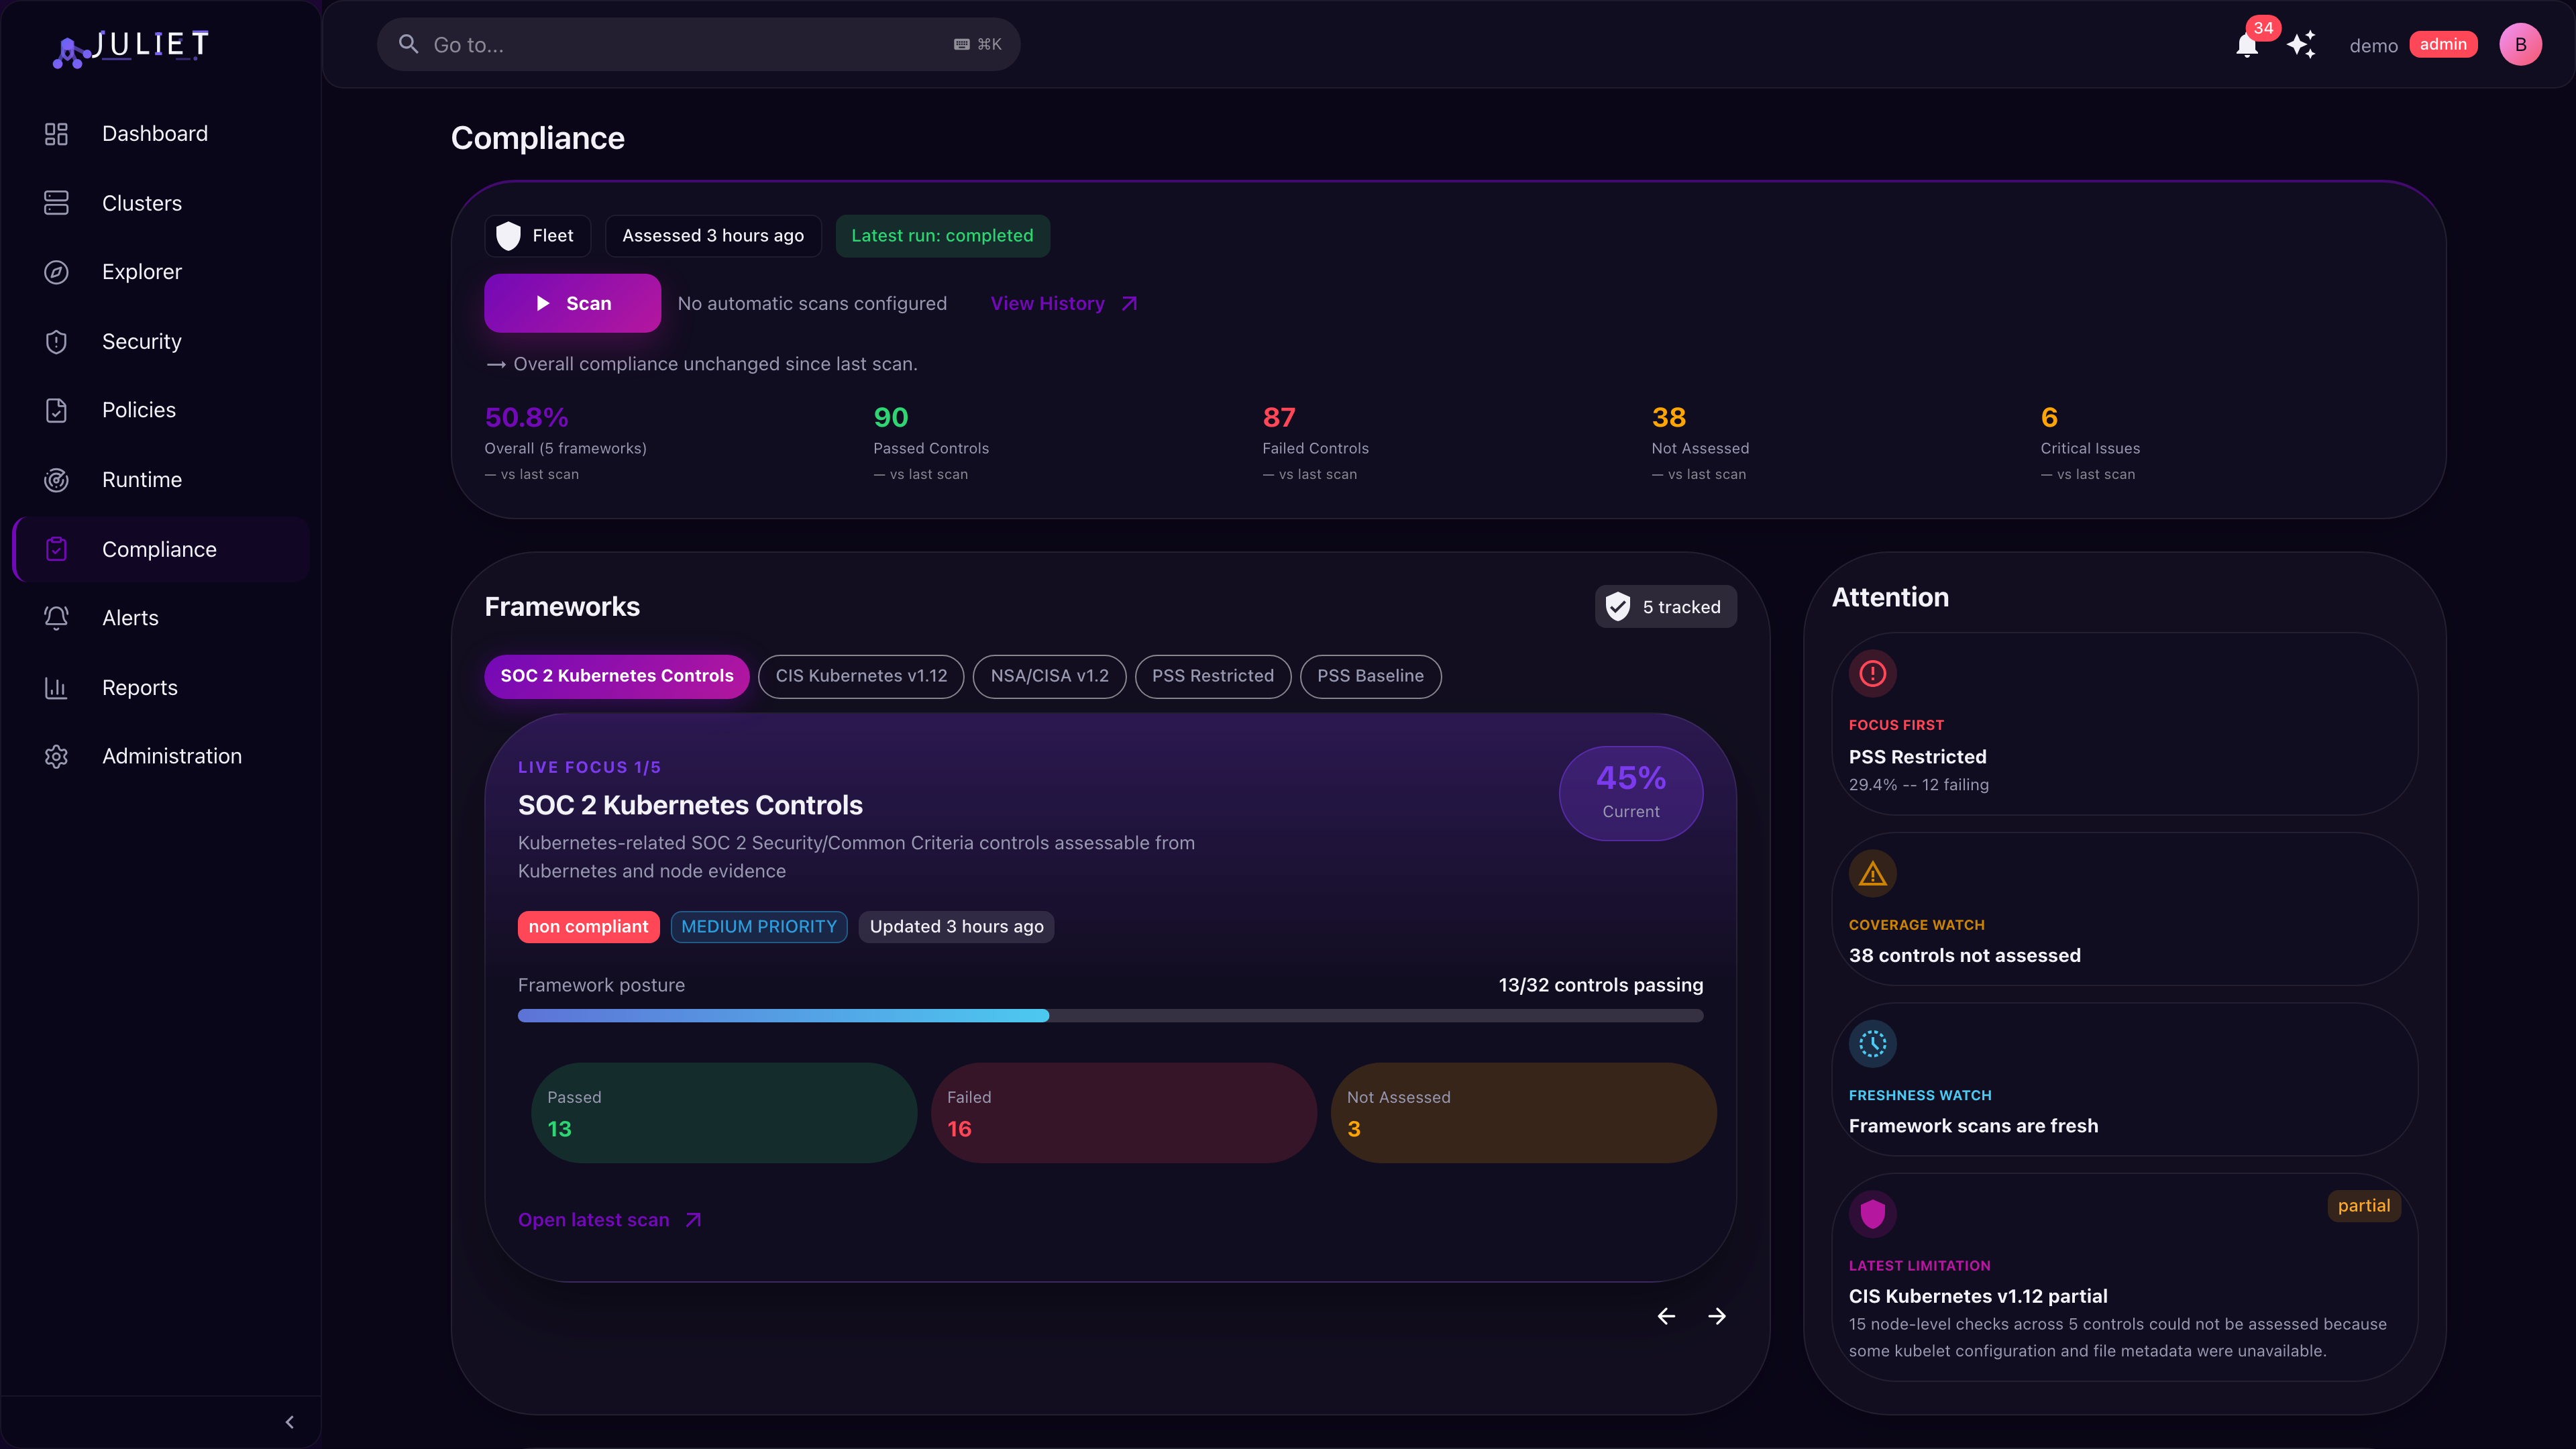Screen dimensions: 2576x1449
Task: Click the Runtime icon in the sidebar
Action: tap(56, 480)
